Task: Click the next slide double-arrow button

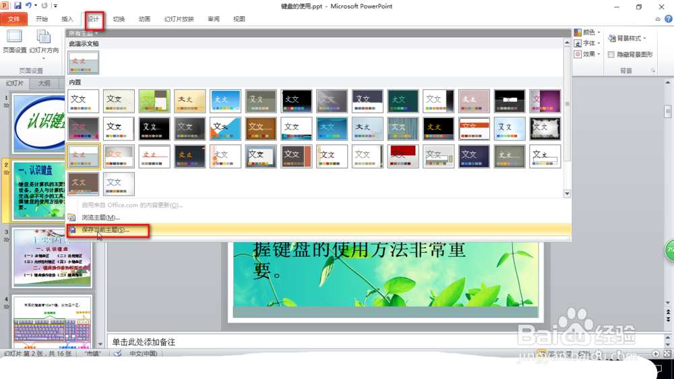Action: [667, 319]
